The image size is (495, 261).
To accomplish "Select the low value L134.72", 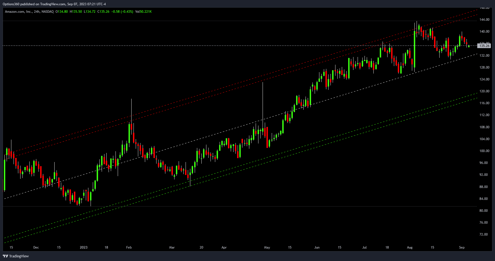I will 90,12.
